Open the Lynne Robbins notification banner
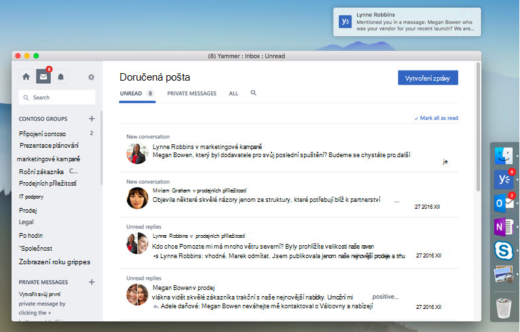 pos(407,22)
